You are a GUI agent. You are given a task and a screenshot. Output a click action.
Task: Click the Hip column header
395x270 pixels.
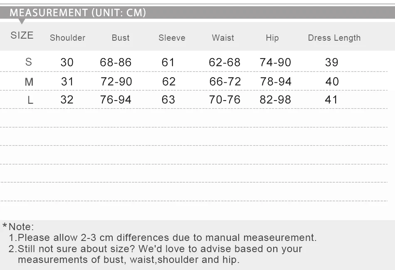point(272,38)
